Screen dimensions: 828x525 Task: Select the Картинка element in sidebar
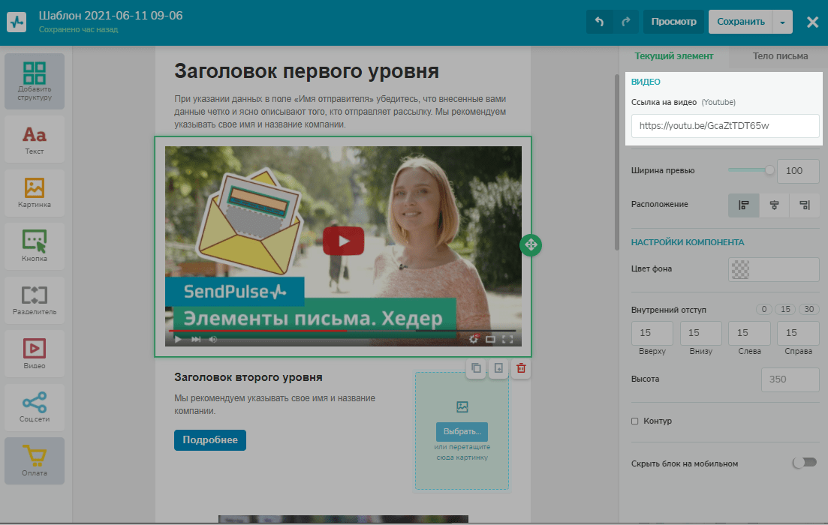pyautogui.click(x=35, y=192)
